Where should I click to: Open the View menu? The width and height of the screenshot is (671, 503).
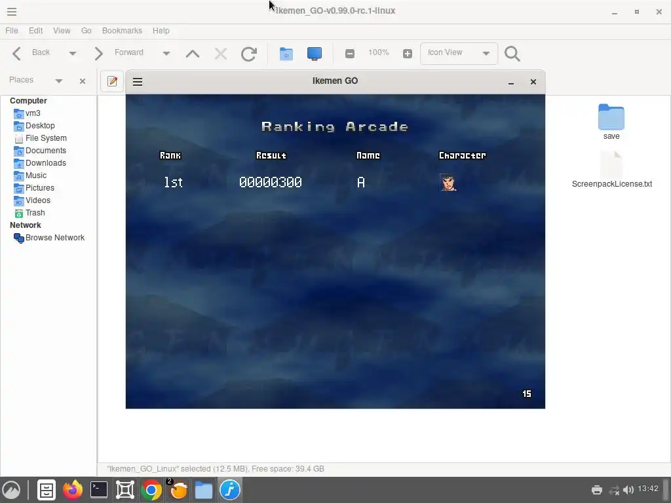(62, 30)
